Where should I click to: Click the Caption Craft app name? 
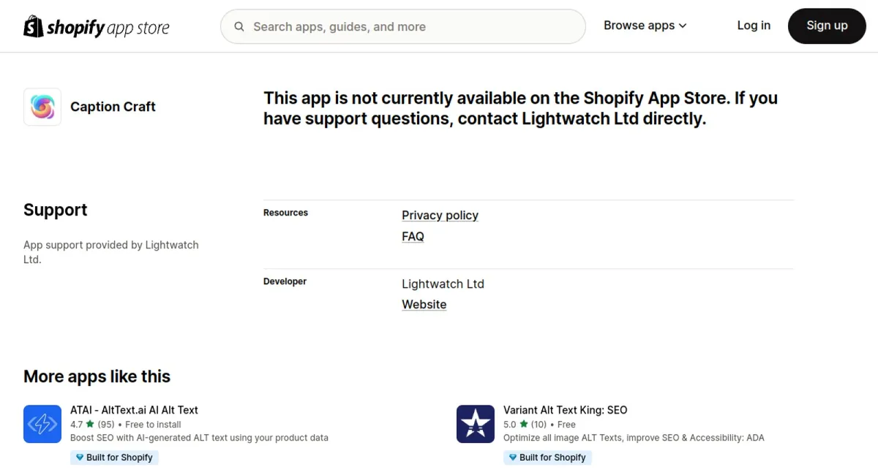pos(113,107)
